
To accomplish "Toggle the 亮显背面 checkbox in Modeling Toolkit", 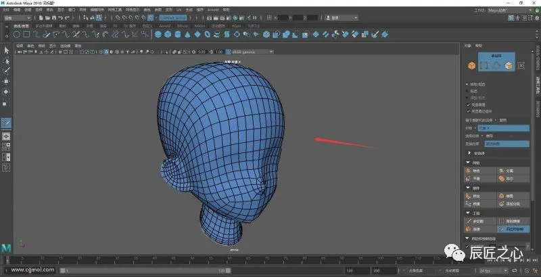I will (468, 105).
